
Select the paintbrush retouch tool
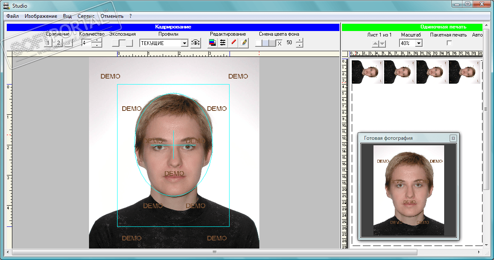244,43
